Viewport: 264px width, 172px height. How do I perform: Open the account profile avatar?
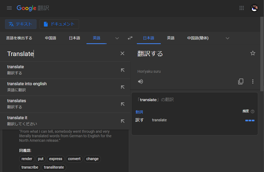[254, 8]
